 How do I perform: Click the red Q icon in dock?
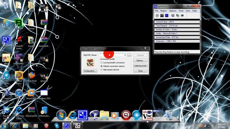point(126,115)
